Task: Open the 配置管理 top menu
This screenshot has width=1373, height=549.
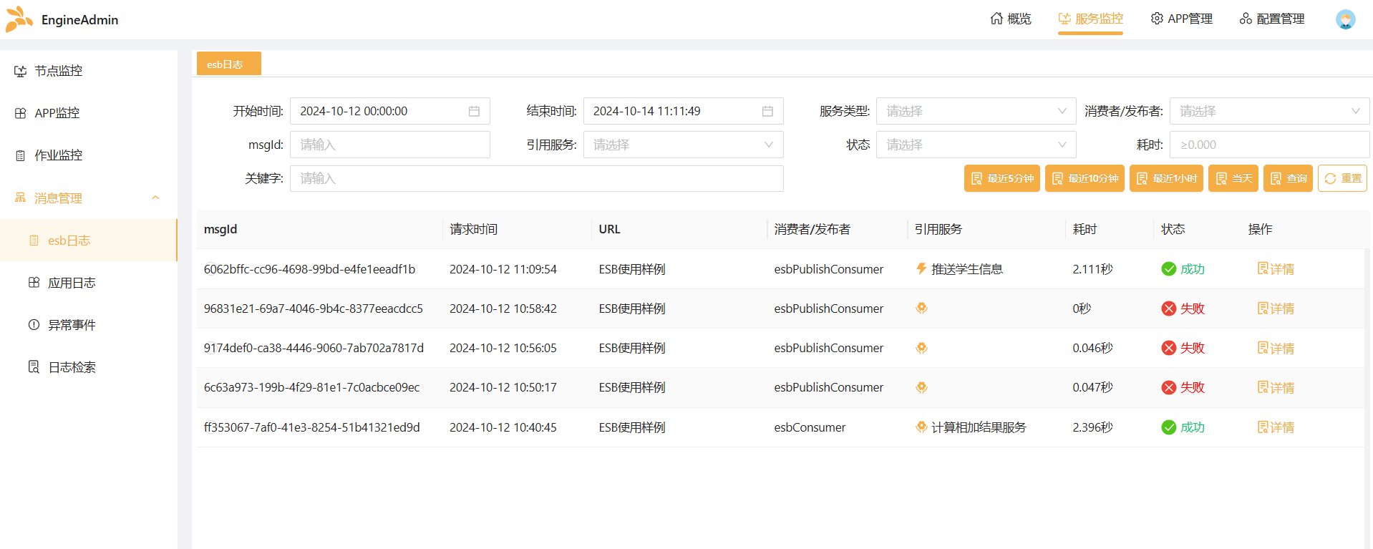Action: (1272, 19)
